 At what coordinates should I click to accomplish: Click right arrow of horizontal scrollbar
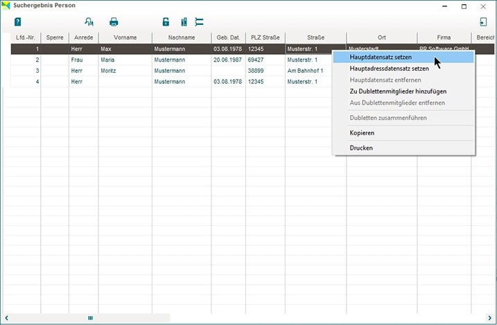coord(489,318)
